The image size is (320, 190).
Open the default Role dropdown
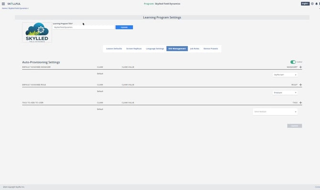point(285,93)
